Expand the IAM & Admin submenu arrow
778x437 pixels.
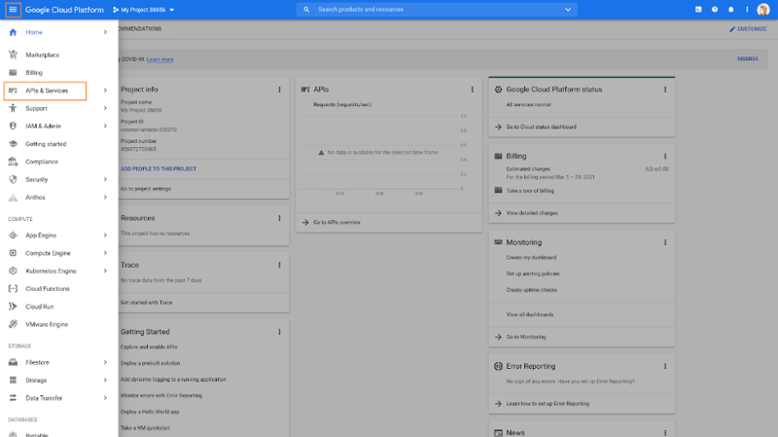click(105, 126)
